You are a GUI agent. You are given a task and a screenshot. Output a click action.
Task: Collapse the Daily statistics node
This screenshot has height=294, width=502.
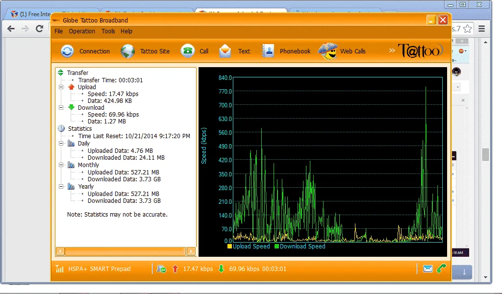(61, 143)
